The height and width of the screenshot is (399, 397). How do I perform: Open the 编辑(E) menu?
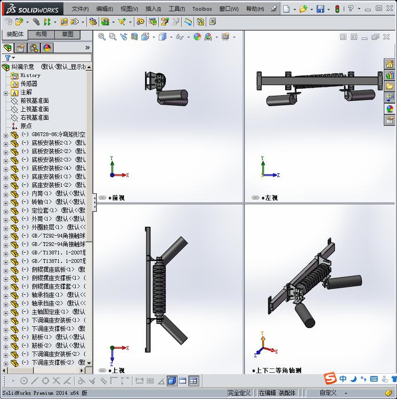pyautogui.click(x=104, y=9)
